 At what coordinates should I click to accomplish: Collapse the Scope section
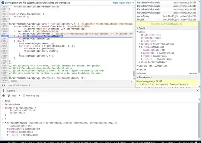137,28
